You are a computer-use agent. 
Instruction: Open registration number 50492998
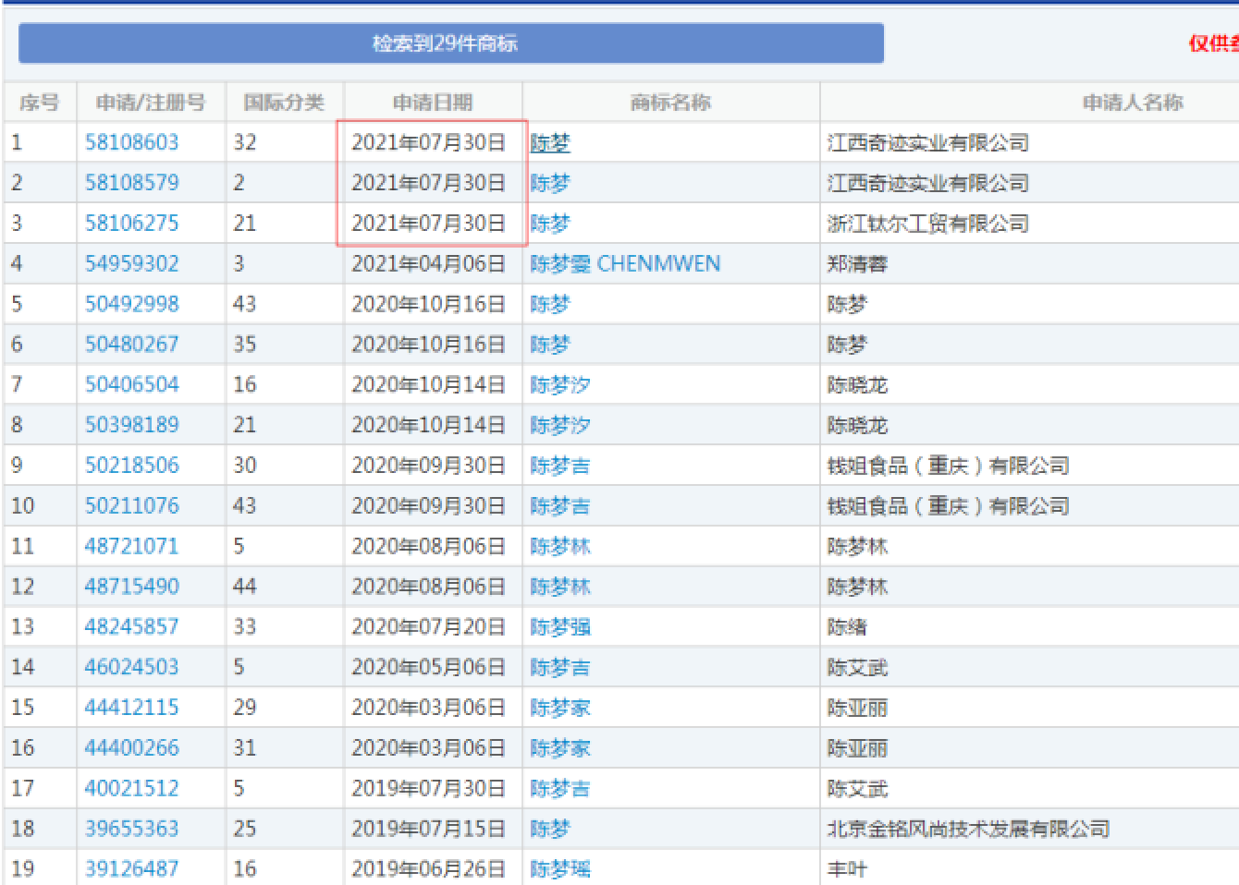pos(131,304)
